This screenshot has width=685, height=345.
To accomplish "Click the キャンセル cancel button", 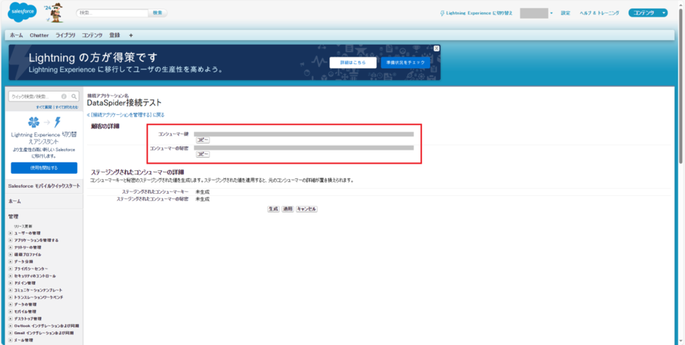I will point(306,209).
